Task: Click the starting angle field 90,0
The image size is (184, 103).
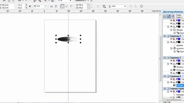Action: click(83, 5)
